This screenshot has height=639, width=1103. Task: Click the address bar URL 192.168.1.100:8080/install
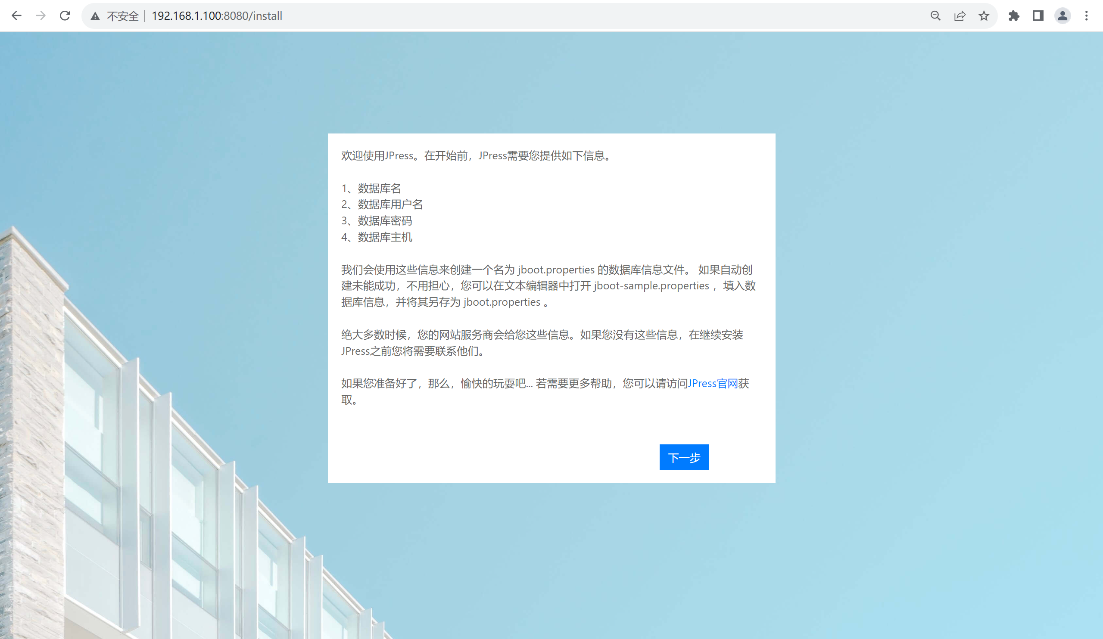pyautogui.click(x=217, y=16)
